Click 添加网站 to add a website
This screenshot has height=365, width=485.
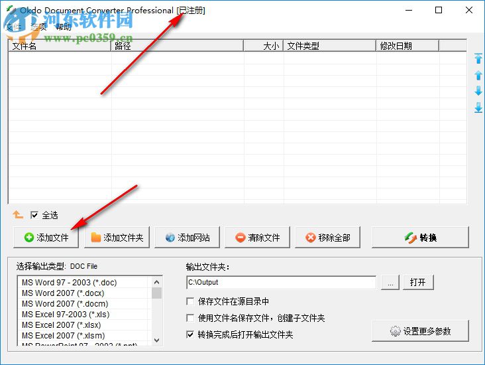[x=187, y=238]
